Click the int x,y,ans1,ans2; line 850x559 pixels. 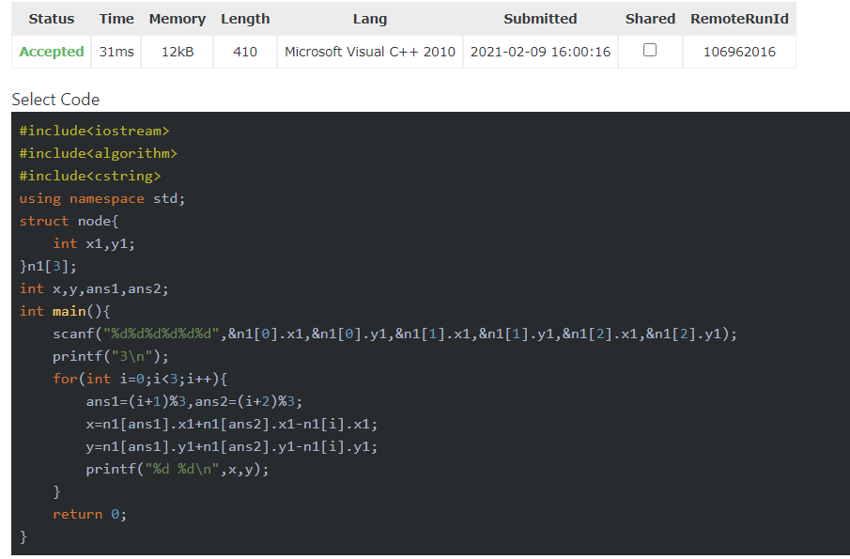point(94,289)
